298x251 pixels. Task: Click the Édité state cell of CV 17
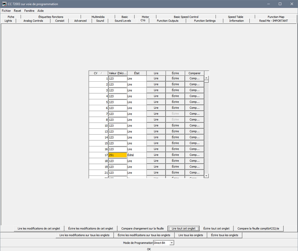pos(137,155)
